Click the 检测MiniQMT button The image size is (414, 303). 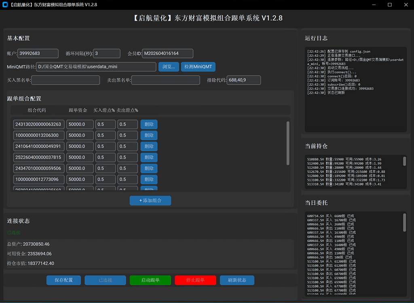(198, 67)
